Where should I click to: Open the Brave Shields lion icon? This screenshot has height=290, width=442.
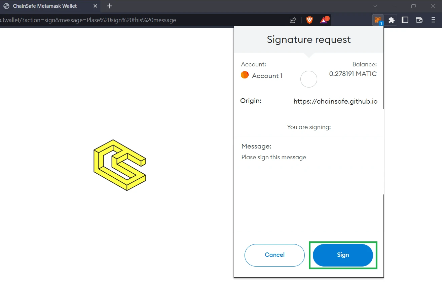pos(309,20)
